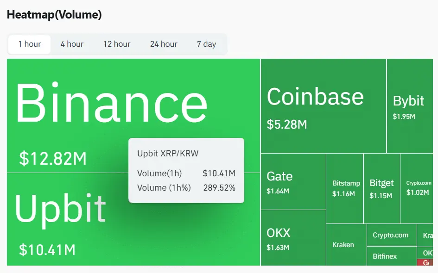This screenshot has height=273, width=438.
Task: Select the 1 hour tab
Action: (29, 44)
